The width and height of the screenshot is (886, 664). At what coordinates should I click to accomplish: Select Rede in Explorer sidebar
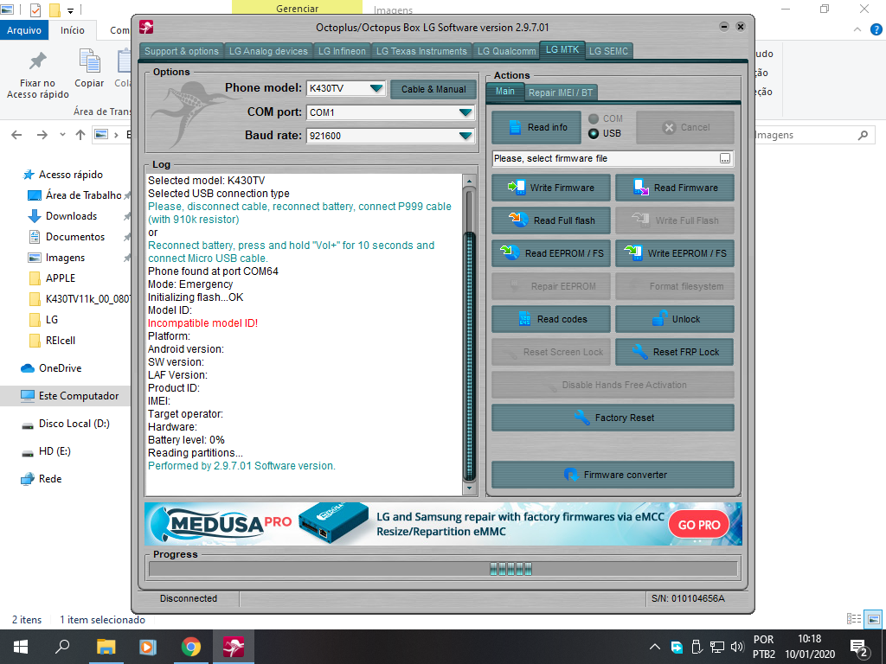pos(49,479)
